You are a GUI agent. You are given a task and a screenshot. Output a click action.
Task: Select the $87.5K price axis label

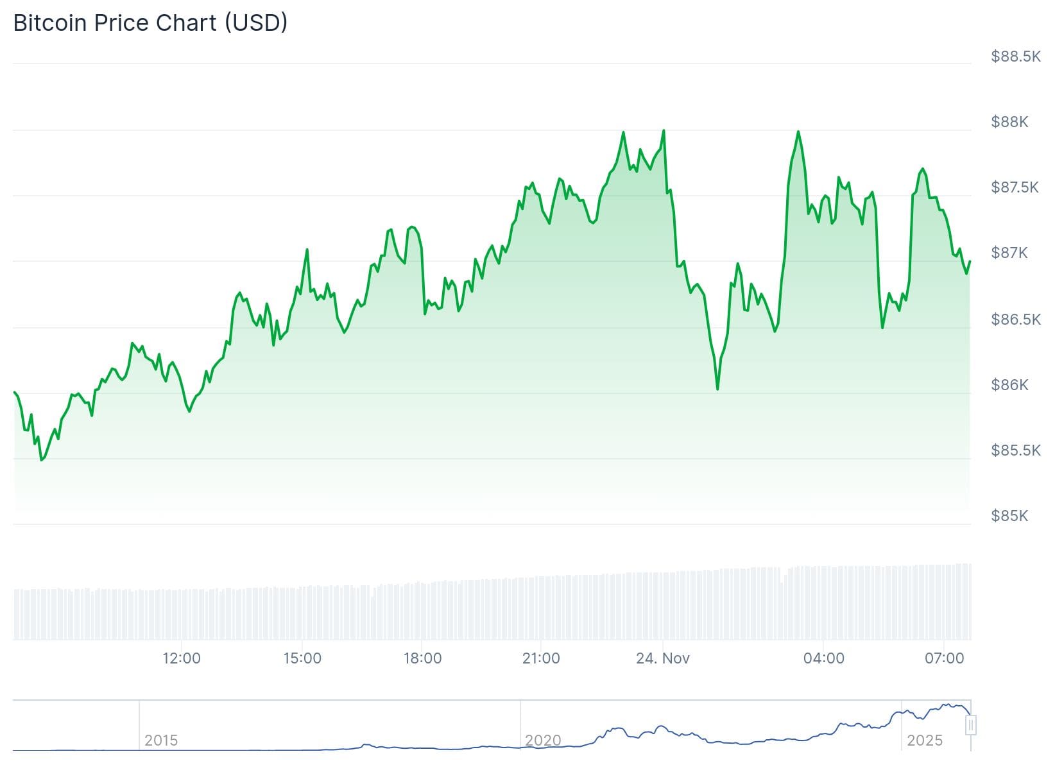pos(1015,187)
